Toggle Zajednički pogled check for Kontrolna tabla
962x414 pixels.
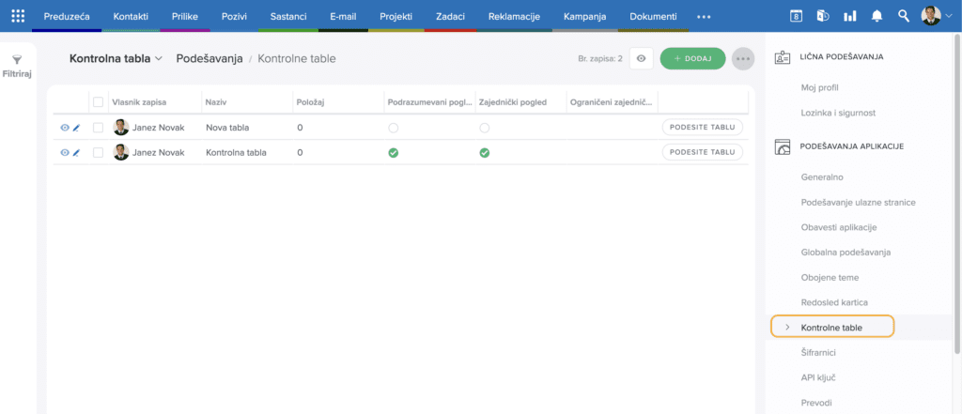[484, 153]
